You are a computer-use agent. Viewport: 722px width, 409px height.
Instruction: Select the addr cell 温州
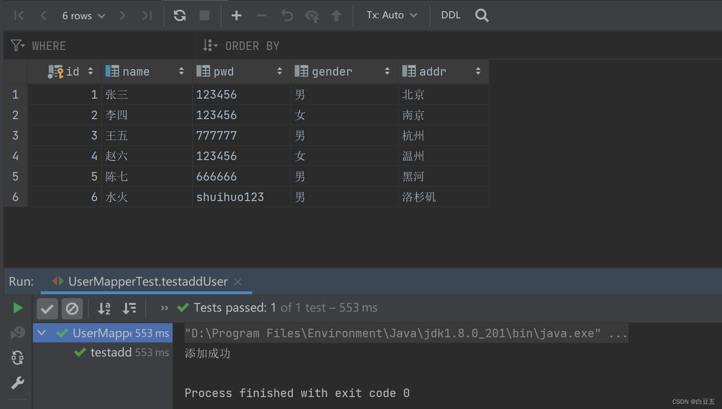click(x=444, y=156)
